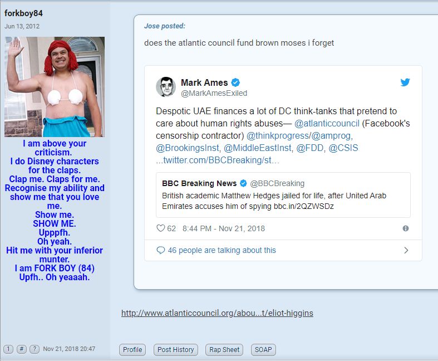Image resolution: width=438 pixels, height=361 pixels.
Task: Click 'Jose posted:' quote header
Action: coord(165,26)
